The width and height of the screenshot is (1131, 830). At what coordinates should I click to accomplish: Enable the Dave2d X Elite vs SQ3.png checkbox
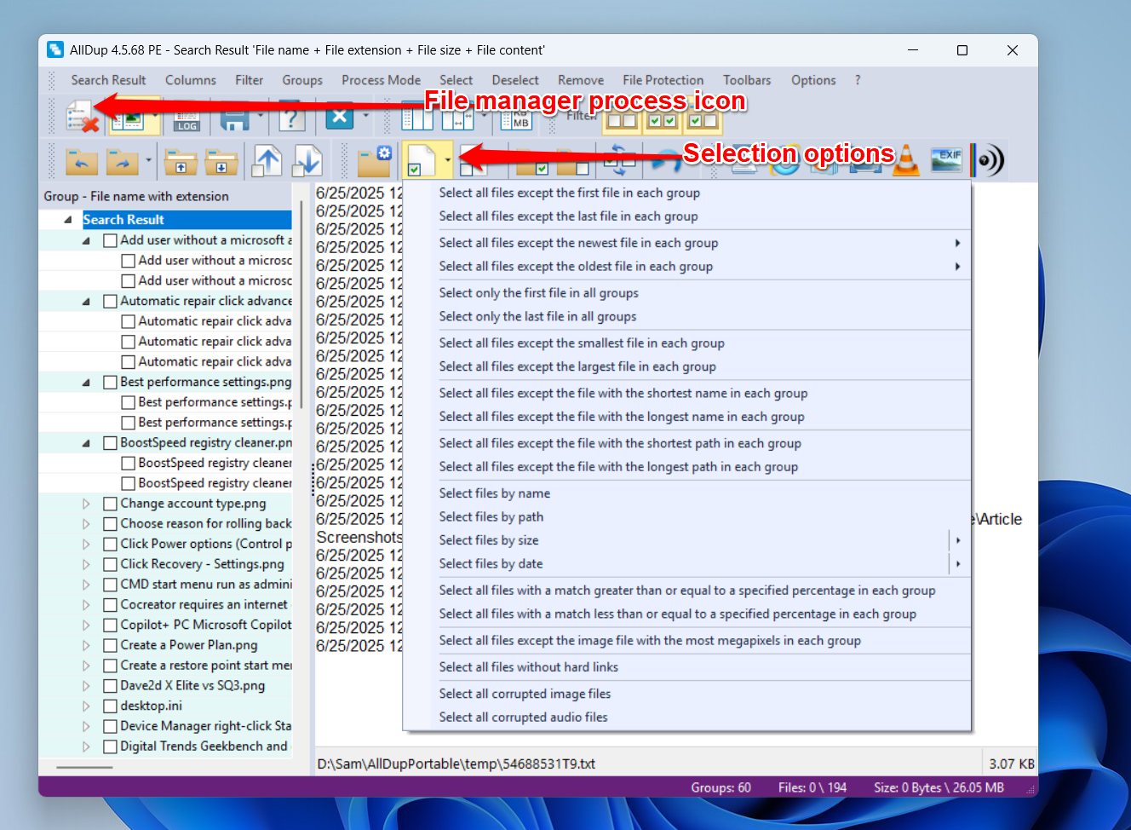click(110, 686)
